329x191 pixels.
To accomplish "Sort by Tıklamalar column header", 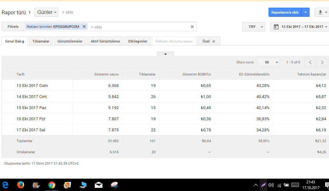I will 147,74.
